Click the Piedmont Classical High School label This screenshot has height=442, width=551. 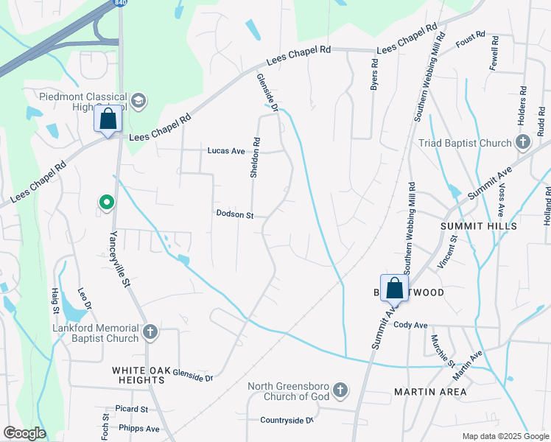coord(83,102)
